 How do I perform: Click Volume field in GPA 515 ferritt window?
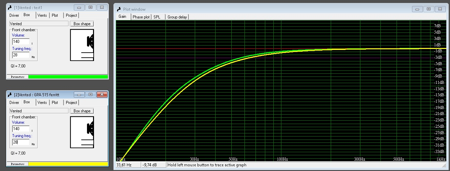(21, 129)
